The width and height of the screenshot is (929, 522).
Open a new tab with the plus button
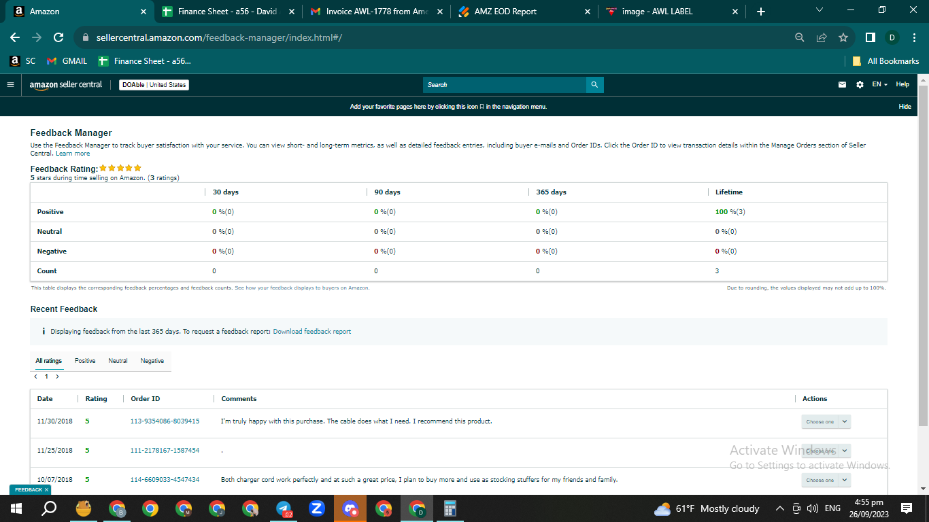pos(760,12)
